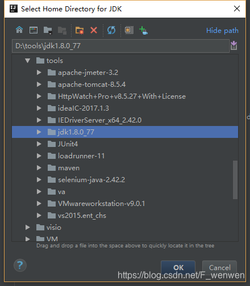Select vs2015.ent_chs in the tree
This screenshot has height=286, width=250.
[x=82, y=216]
